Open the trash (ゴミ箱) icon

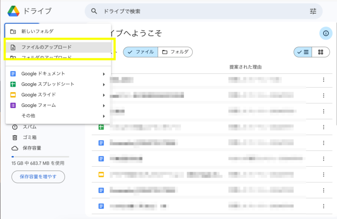pos(15,137)
